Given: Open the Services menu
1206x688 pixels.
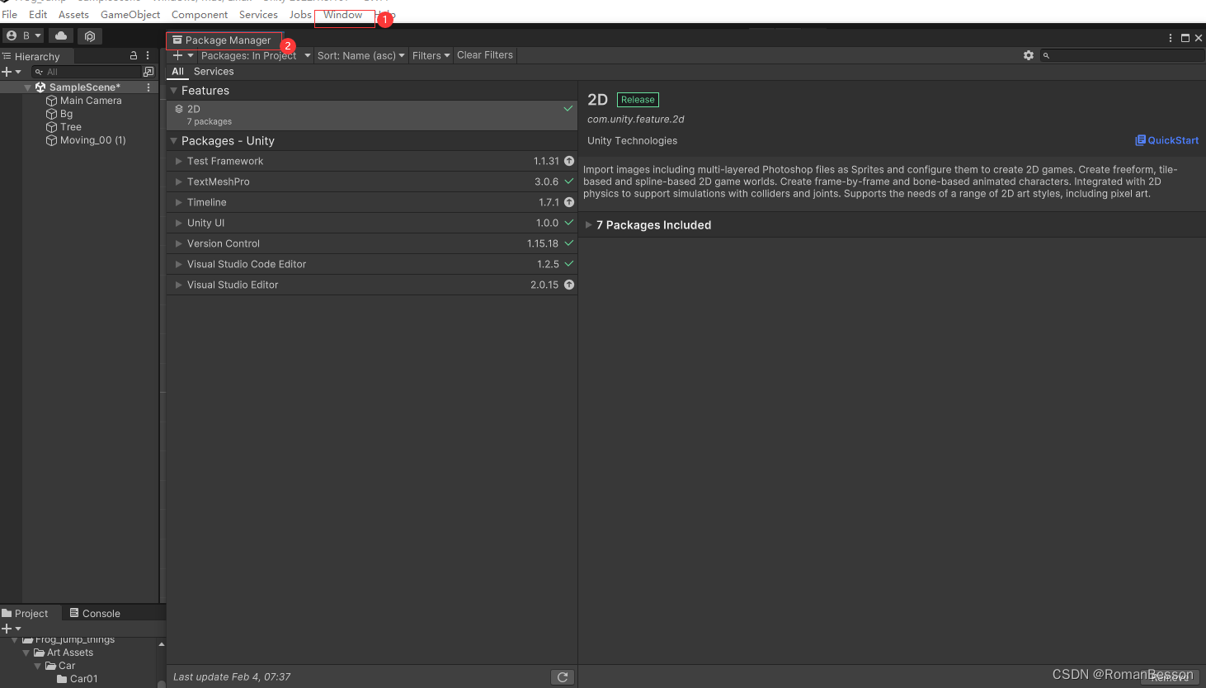Looking at the screenshot, I should (258, 15).
